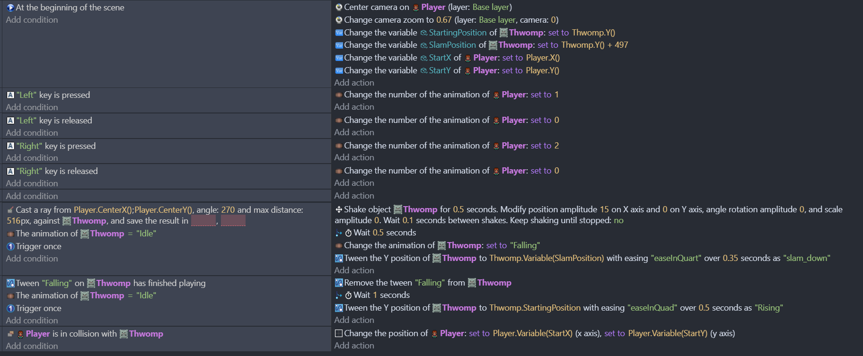Click the first empty result field in the raycast condition
The image size is (863, 356).
pyautogui.click(x=203, y=221)
